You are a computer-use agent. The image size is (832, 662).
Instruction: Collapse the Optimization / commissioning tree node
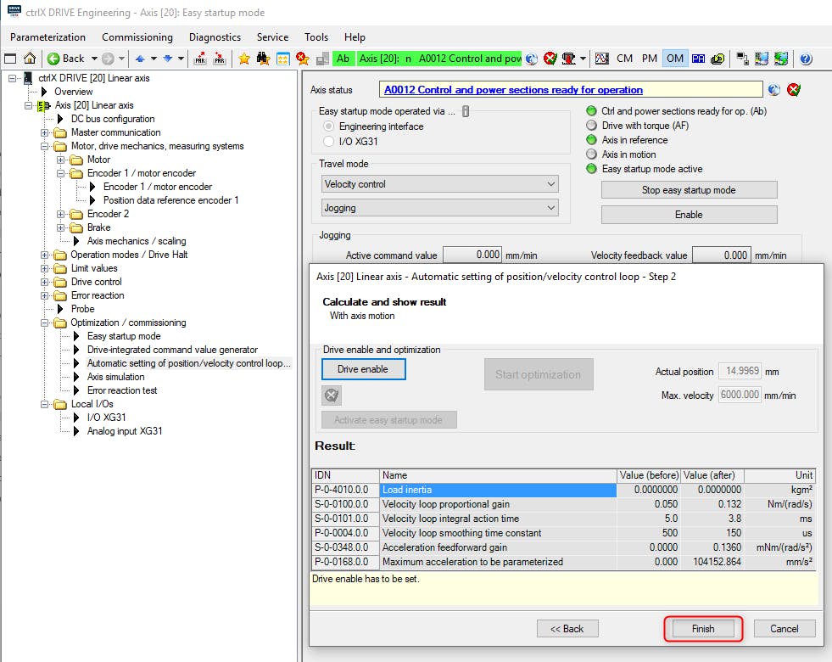pyautogui.click(x=45, y=323)
